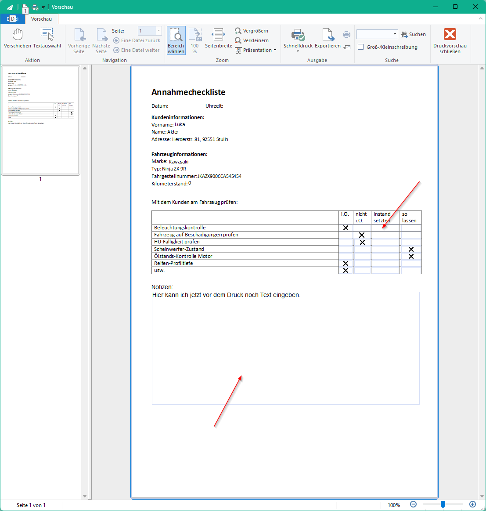Select the Verschieben hand tool

tap(18, 39)
